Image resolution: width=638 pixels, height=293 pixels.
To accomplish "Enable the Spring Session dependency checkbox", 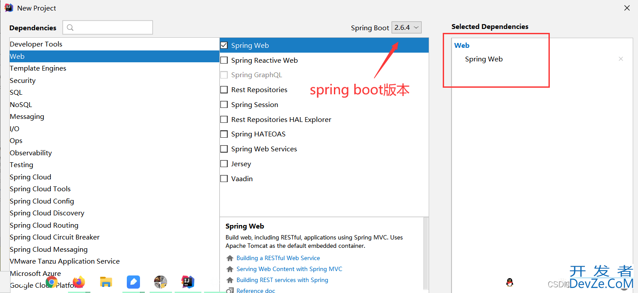I will [x=224, y=104].
